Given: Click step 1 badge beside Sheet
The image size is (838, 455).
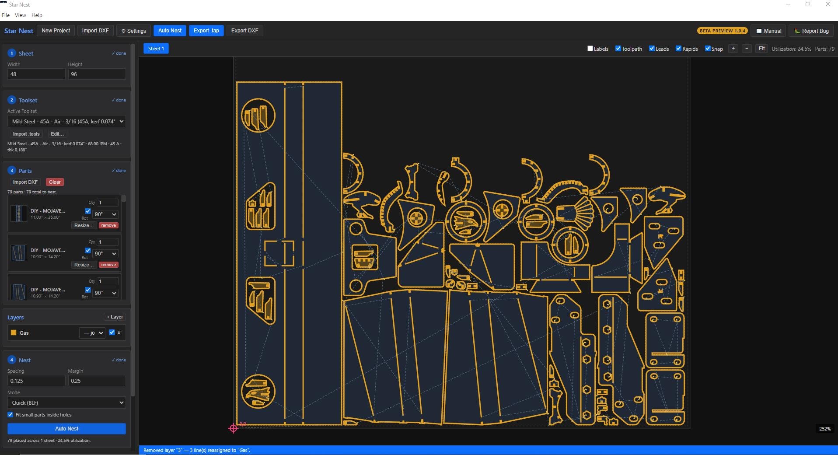Looking at the screenshot, I should click(12, 53).
